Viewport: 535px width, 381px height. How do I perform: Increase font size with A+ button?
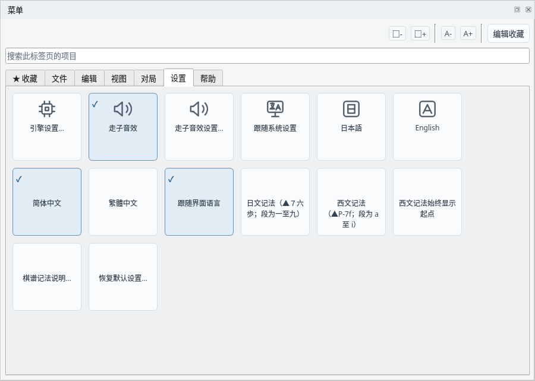(x=468, y=34)
